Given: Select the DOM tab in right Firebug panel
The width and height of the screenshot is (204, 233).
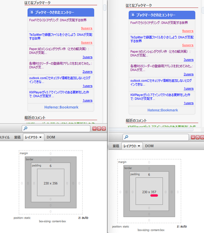Looking at the screenshot, I should [149, 146].
